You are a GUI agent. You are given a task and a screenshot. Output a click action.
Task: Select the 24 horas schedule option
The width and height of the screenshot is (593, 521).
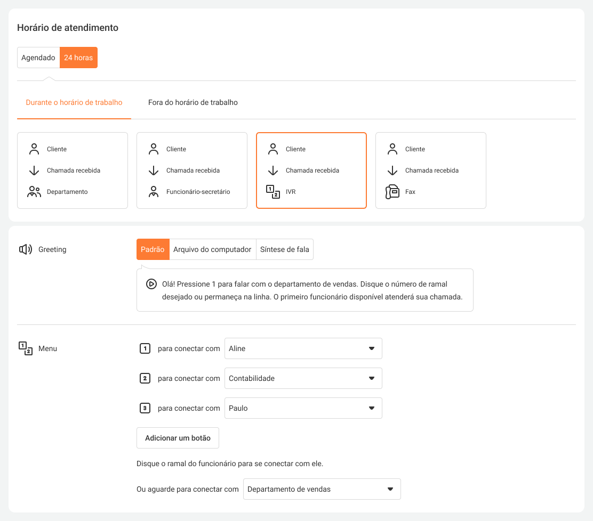point(78,58)
